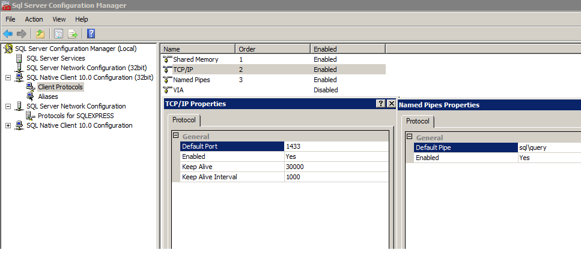Expand the SQL Native Client 10.0 Configuration node
Image resolution: width=581 pixels, height=253 pixels.
8,126
